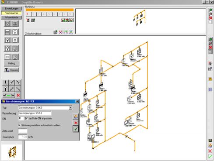Screen dimensions: 214x161
Task: Click the blue grid icon in right toolbar
Action: coord(210,89)
